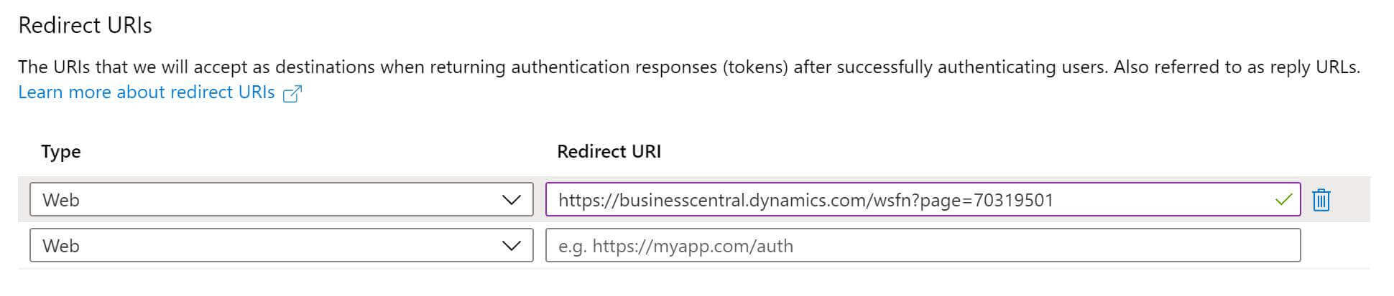Select the "Web" label in the top Type box

point(61,200)
